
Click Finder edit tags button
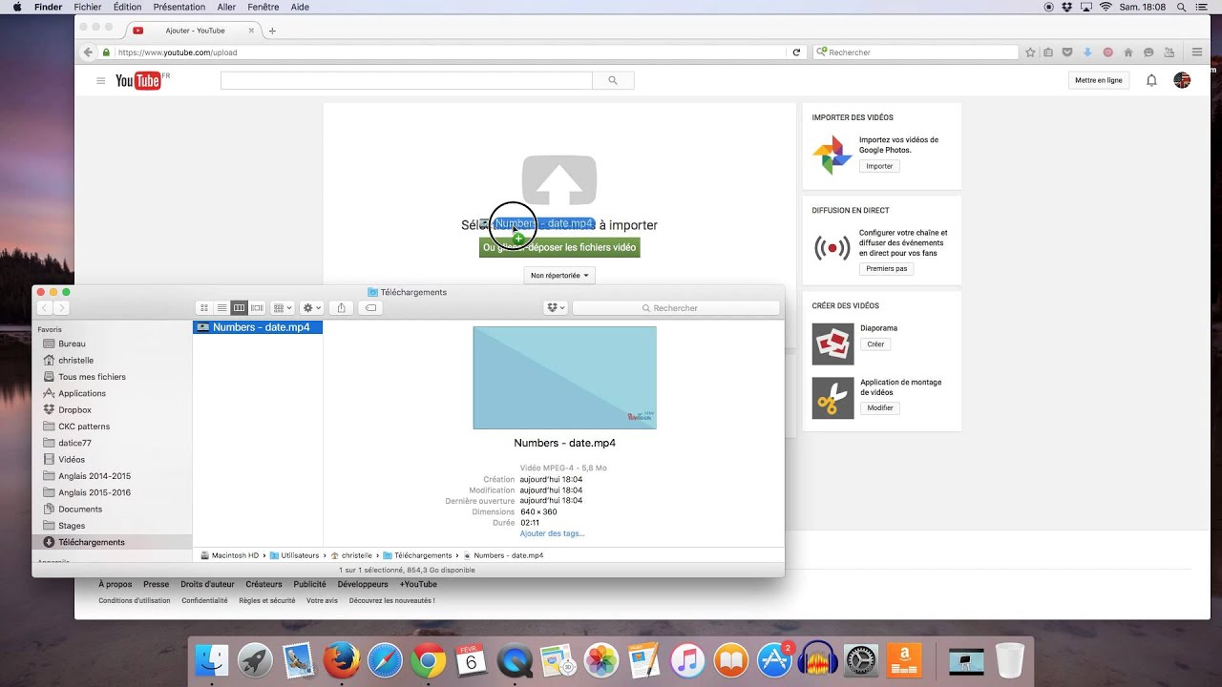tap(371, 308)
